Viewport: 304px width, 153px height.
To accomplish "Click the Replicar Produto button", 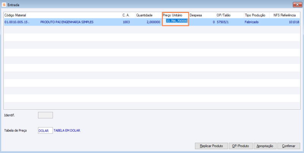I will (x=211, y=146).
